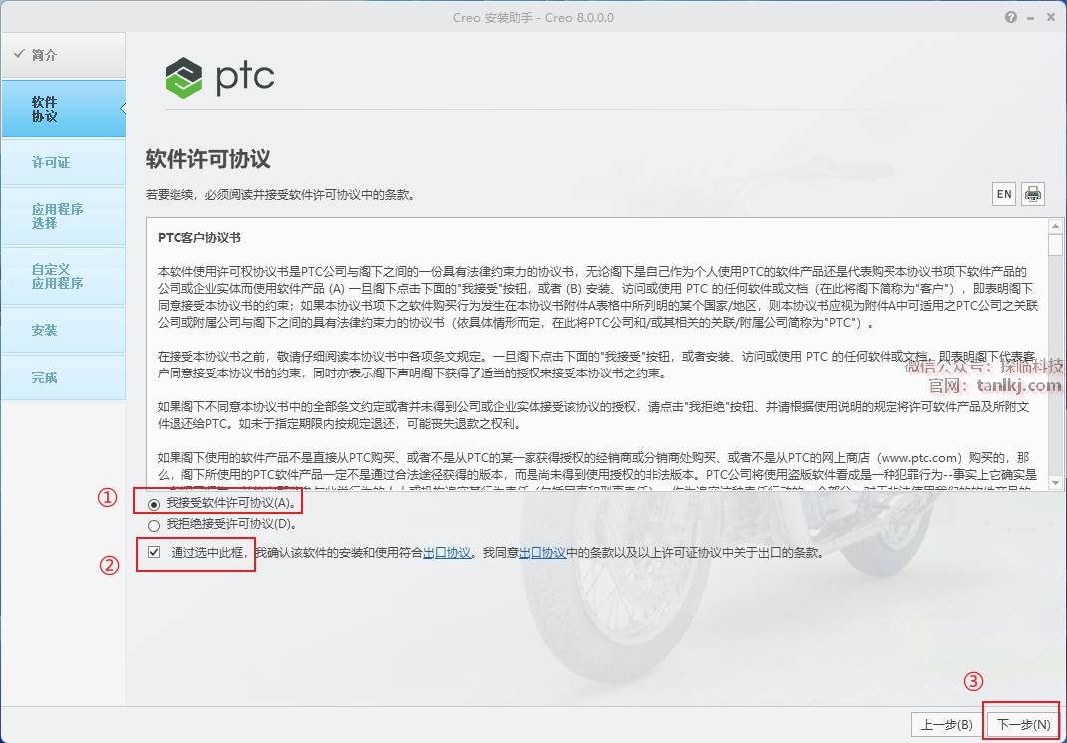
Task: Open the 许可证 step
Action: (63, 162)
